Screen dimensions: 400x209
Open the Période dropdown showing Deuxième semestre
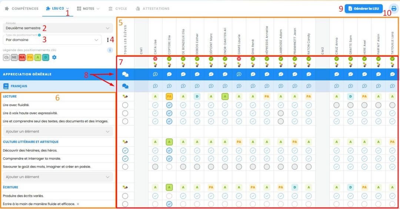pyautogui.click(x=57, y=28)
